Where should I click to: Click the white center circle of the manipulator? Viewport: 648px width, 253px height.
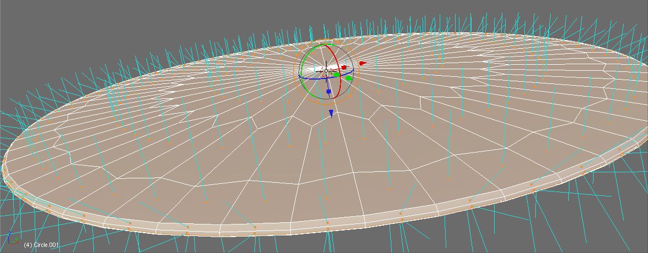[326, 70]
